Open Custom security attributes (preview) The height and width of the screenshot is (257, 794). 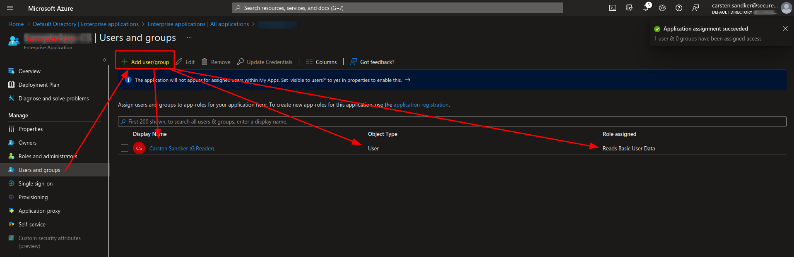(50, 242)
